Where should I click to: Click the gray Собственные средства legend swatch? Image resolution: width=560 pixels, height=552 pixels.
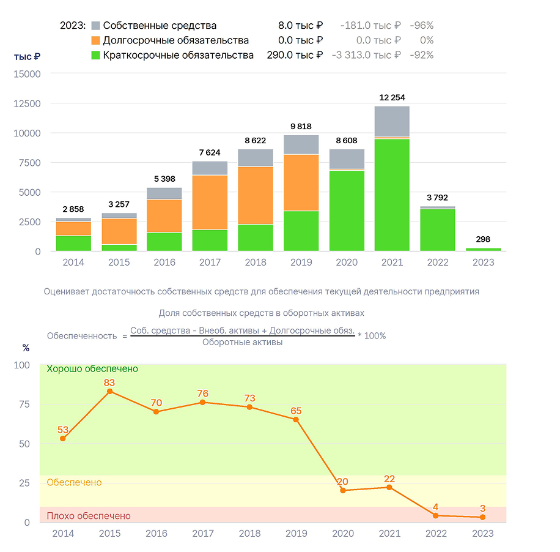[95, 26]
